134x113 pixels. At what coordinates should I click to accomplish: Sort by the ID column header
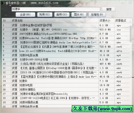[x=7, y=21]
